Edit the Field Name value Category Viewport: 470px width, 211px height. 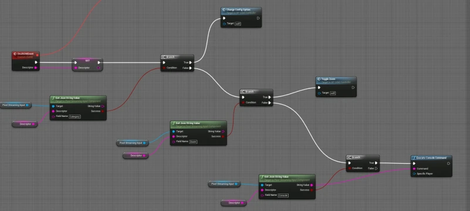[75, 117]
